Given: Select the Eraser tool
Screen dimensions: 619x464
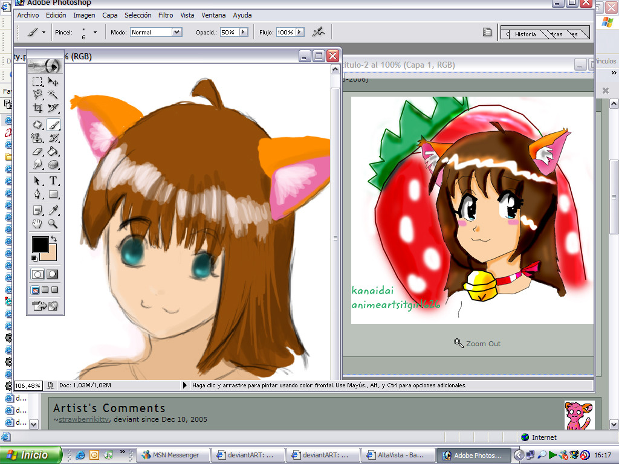Looking at the screenshot, I should click(x=37, y=151).
